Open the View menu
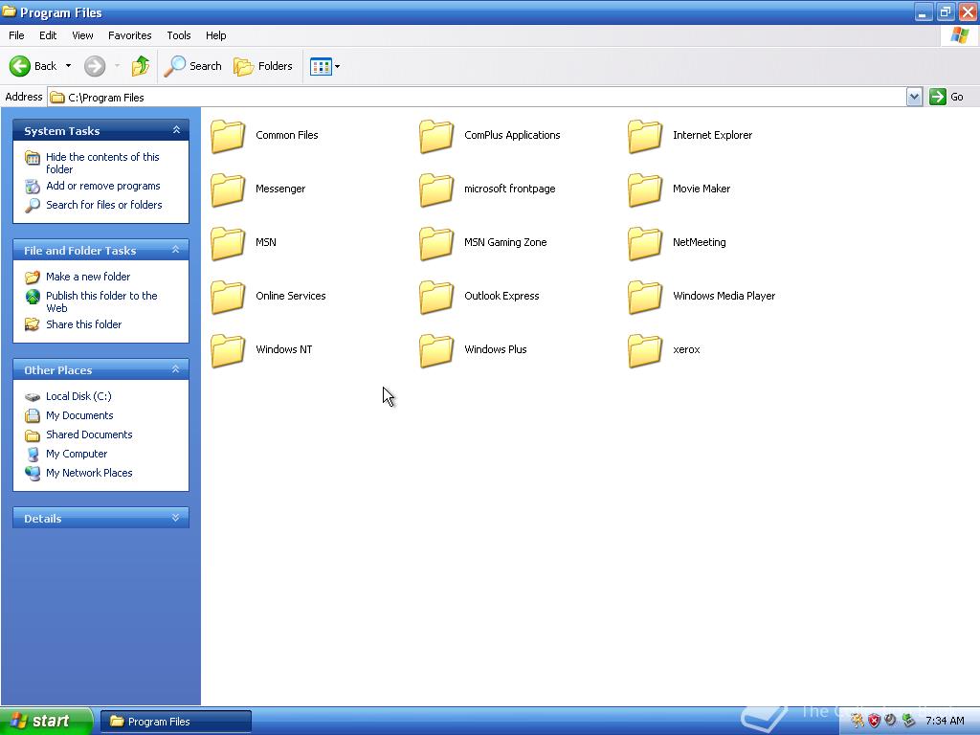Screen dimensions: 980x735 pos(82,35)
